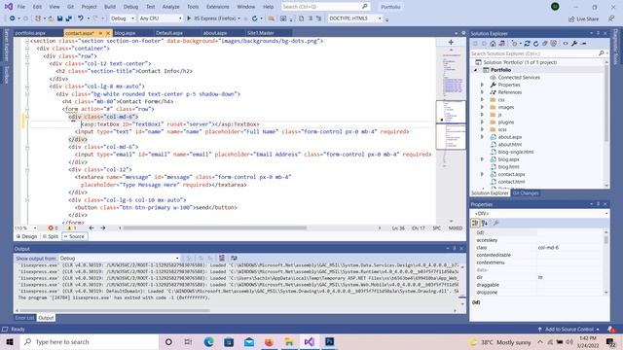The image size is (623, 350).
Task: Navigate backward with the toolbar back arrow
Action: point(13,18)
